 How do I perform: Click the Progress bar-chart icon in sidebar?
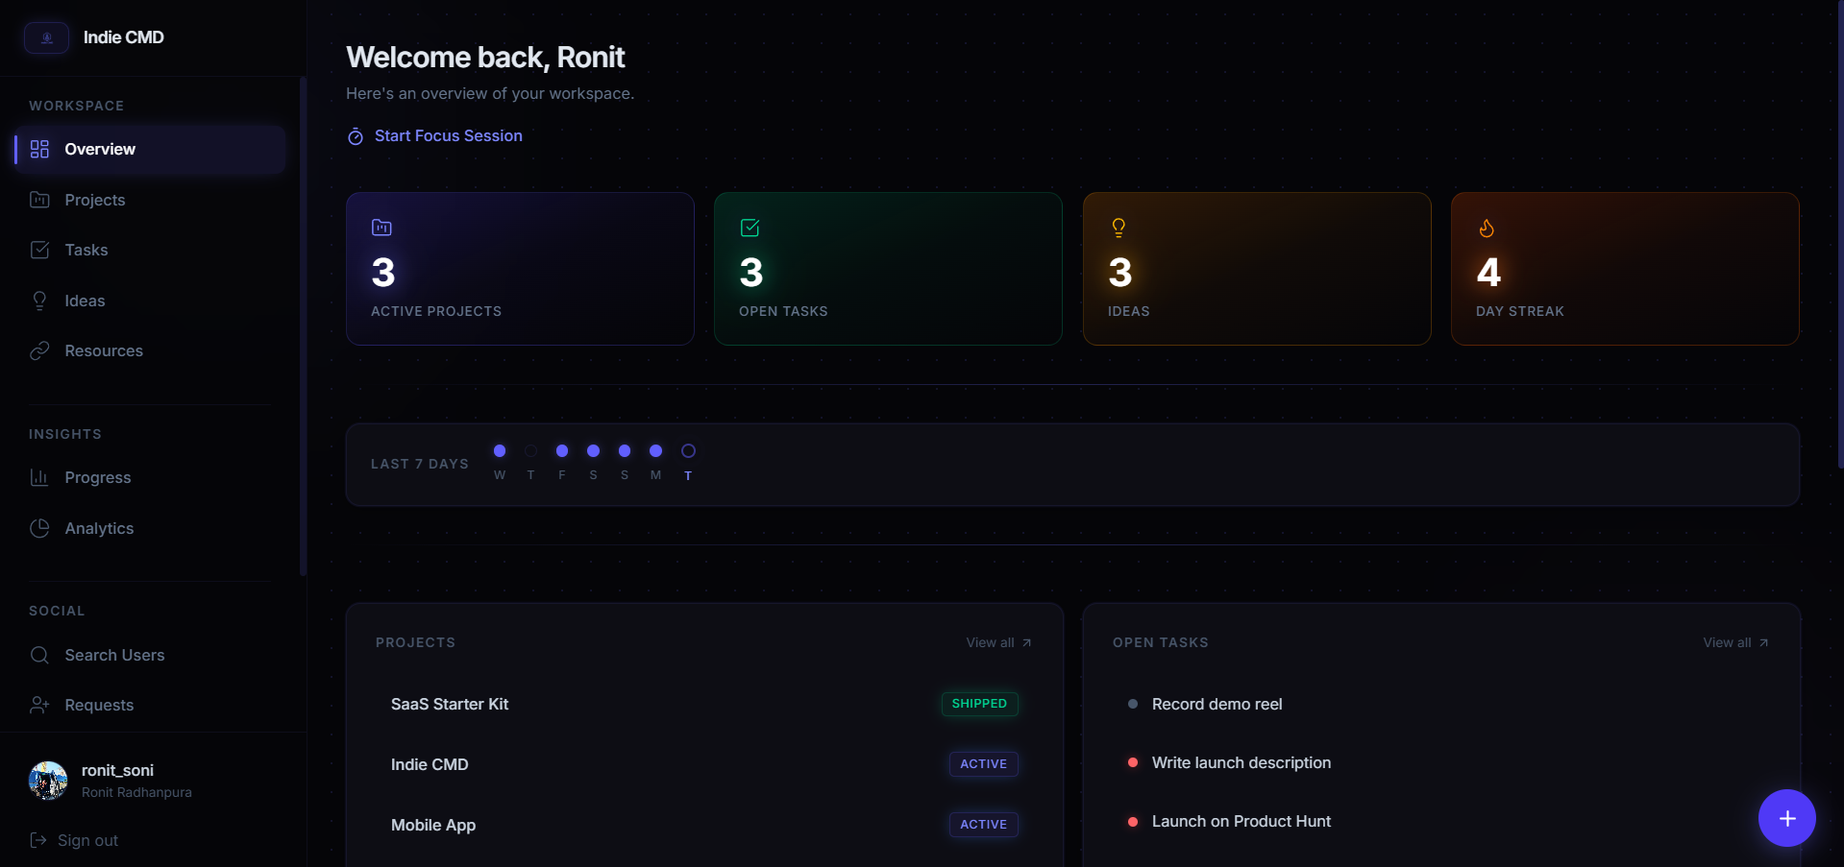(39, 477)
